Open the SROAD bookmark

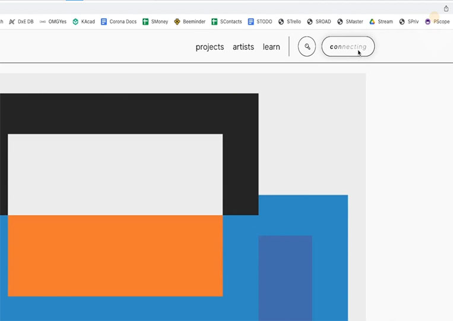[x=319, y=21]
